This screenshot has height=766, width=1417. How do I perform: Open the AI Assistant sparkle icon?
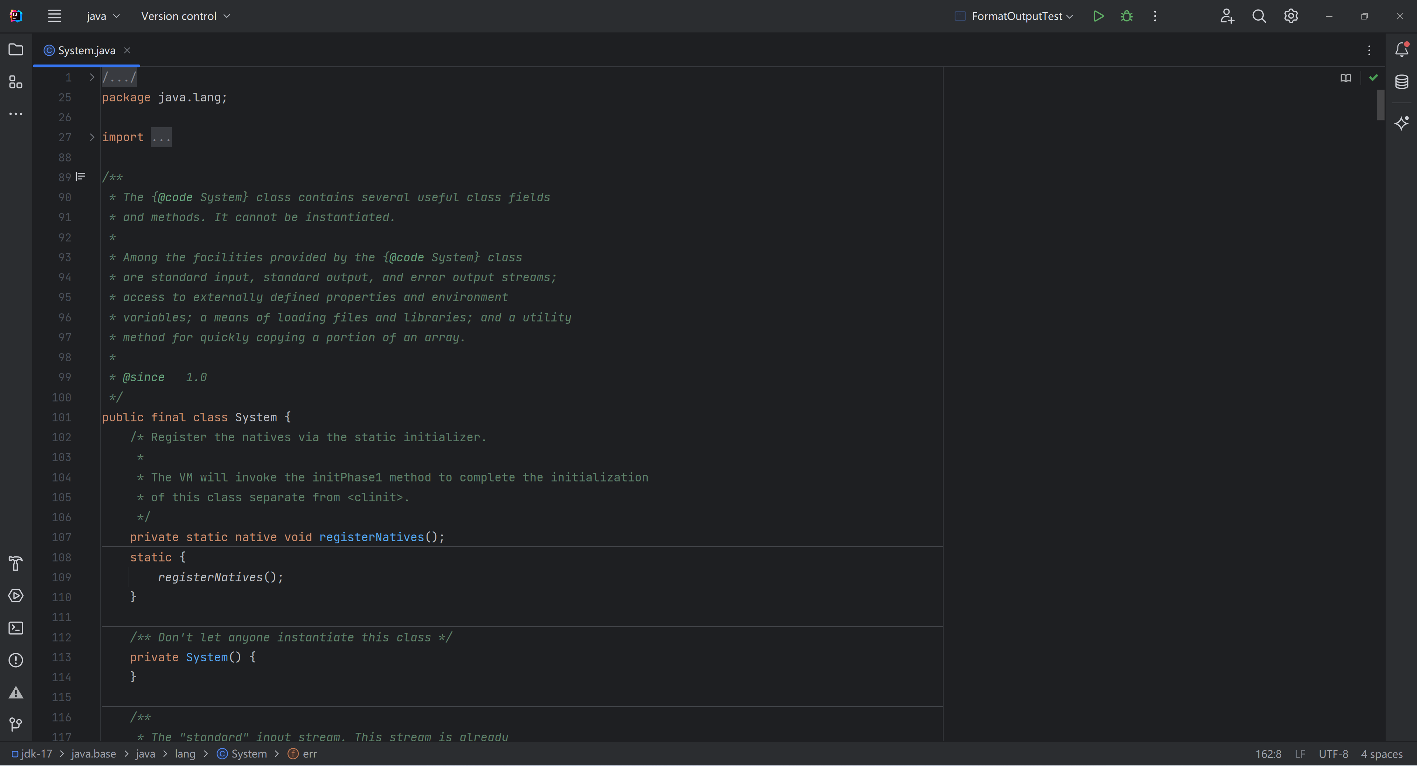(1402, 122)
